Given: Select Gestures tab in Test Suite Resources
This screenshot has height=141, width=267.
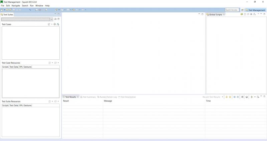Looking at the screenshot, I should 27,105.
